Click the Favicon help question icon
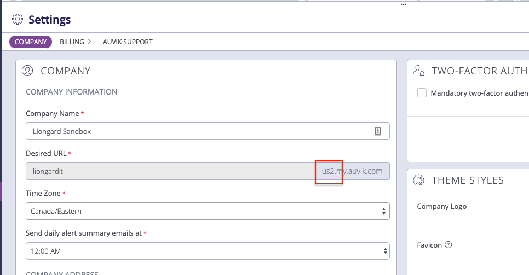The width and height of the screenshot is (529, 275). (448, 245)
